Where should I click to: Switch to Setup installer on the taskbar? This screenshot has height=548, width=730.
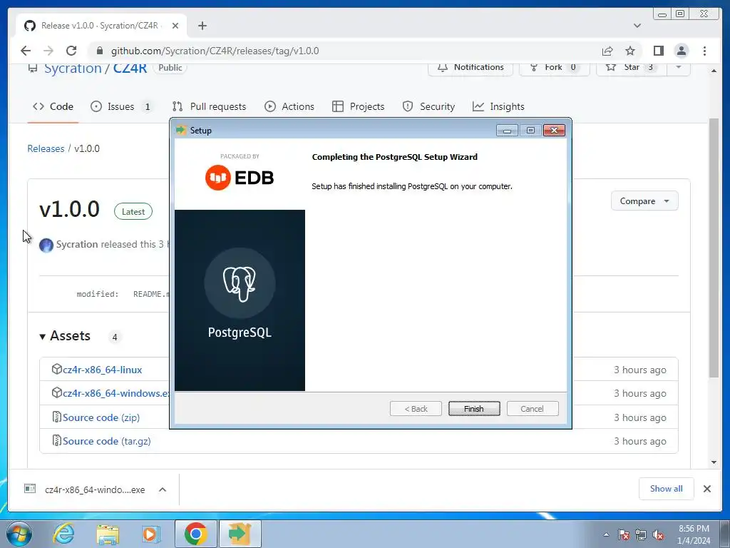(x=240, y=534)
